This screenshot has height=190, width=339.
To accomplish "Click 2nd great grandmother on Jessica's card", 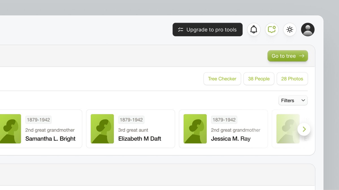I will [236, 130].
